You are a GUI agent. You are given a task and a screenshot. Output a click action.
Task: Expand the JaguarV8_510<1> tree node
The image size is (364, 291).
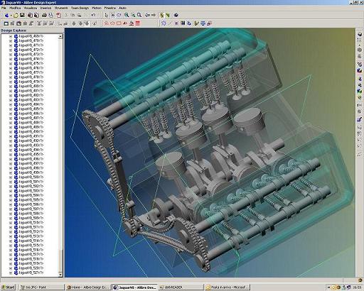11,223
